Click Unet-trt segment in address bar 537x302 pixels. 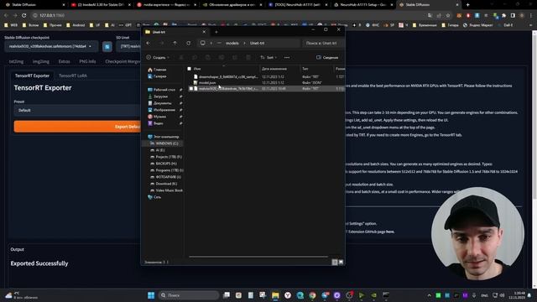coord(257,43)
